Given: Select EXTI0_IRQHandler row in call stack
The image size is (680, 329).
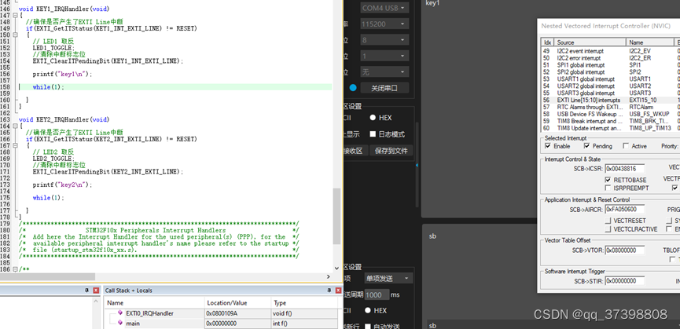Looking at the screenshot, I should click(x=221, y=313).
